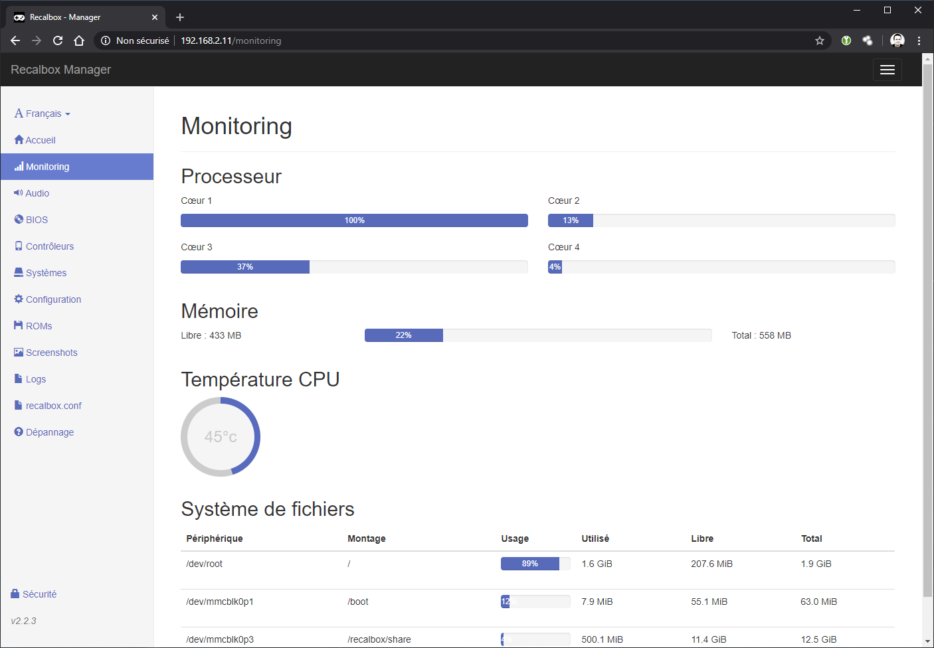
Task: Click the floppy-disk icon beside ROMs
Action: click(x=19, y=326)
